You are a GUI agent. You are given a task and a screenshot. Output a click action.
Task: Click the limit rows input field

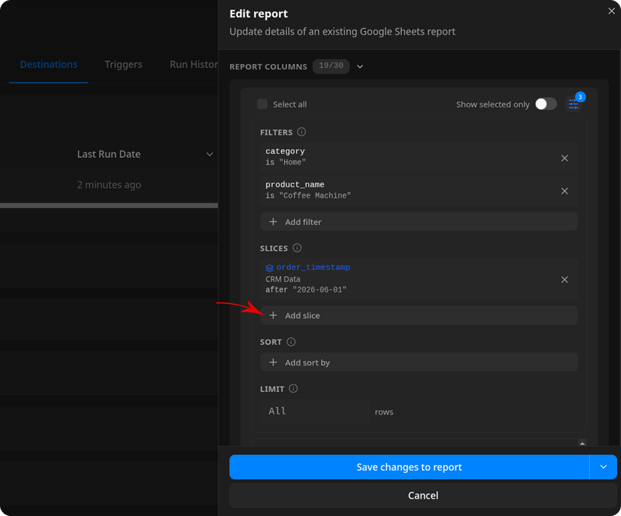[x=315, y=411]
